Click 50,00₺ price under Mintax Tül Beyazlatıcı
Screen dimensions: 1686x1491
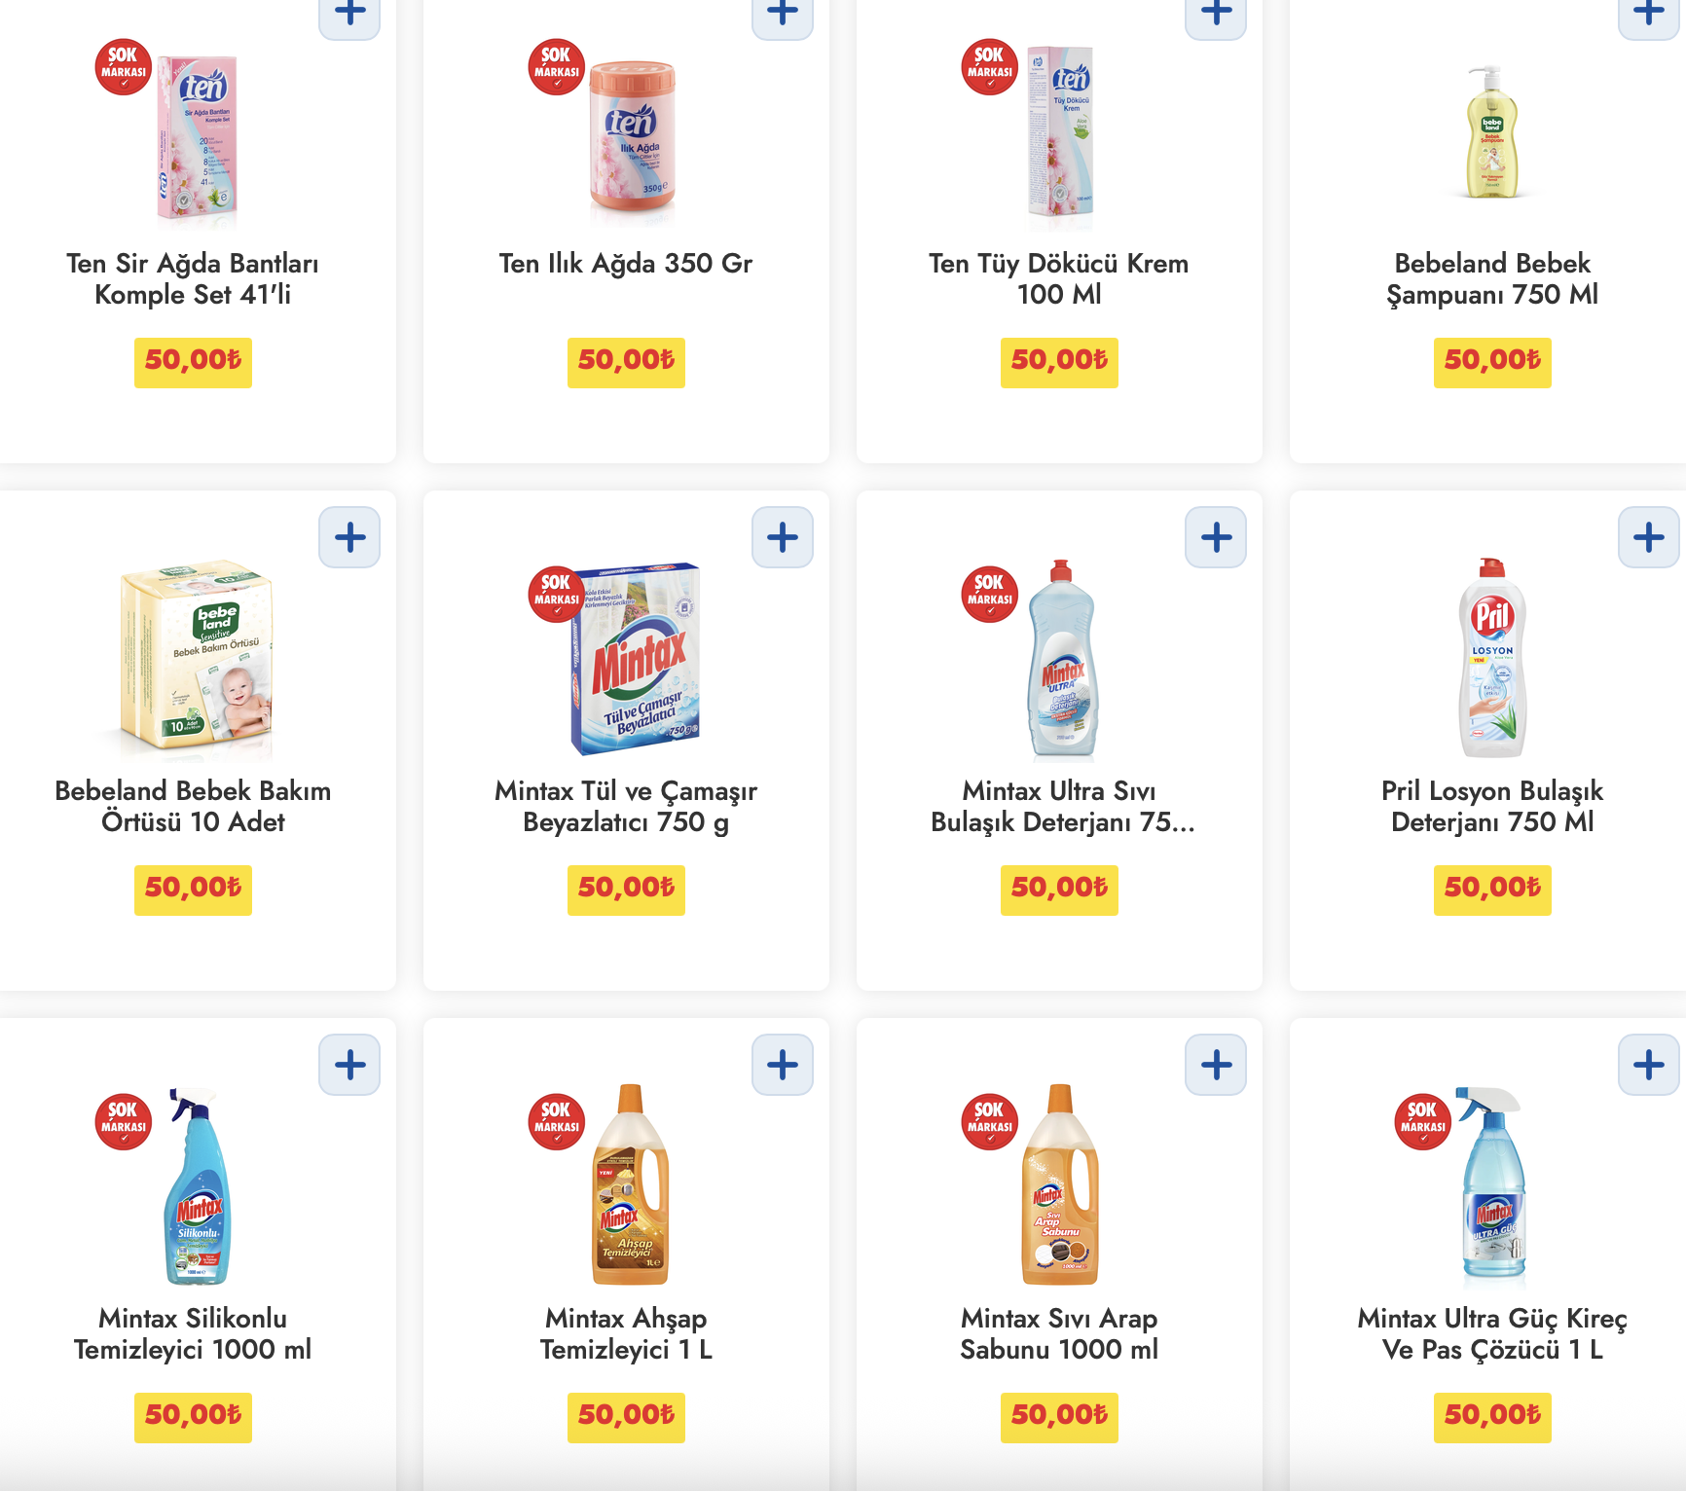coord(626,890)
